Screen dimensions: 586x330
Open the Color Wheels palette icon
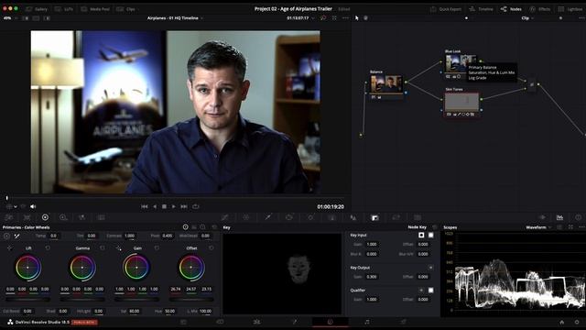(x=45, y=217)
